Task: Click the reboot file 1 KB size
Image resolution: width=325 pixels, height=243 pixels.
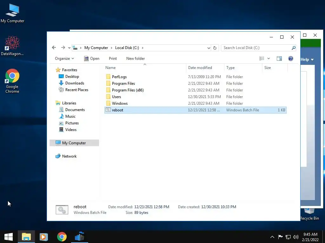Action: (282, 110)
